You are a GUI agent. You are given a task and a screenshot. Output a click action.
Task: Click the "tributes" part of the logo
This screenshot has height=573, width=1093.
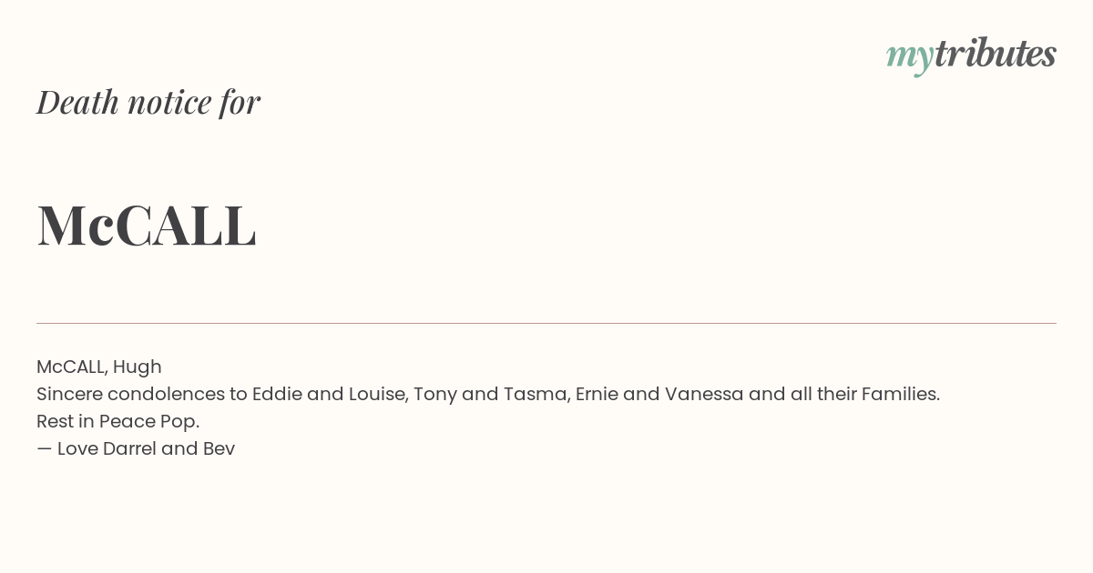[996, 53]
